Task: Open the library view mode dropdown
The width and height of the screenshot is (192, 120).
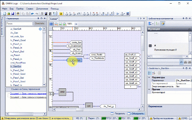Action: point(152,24)
